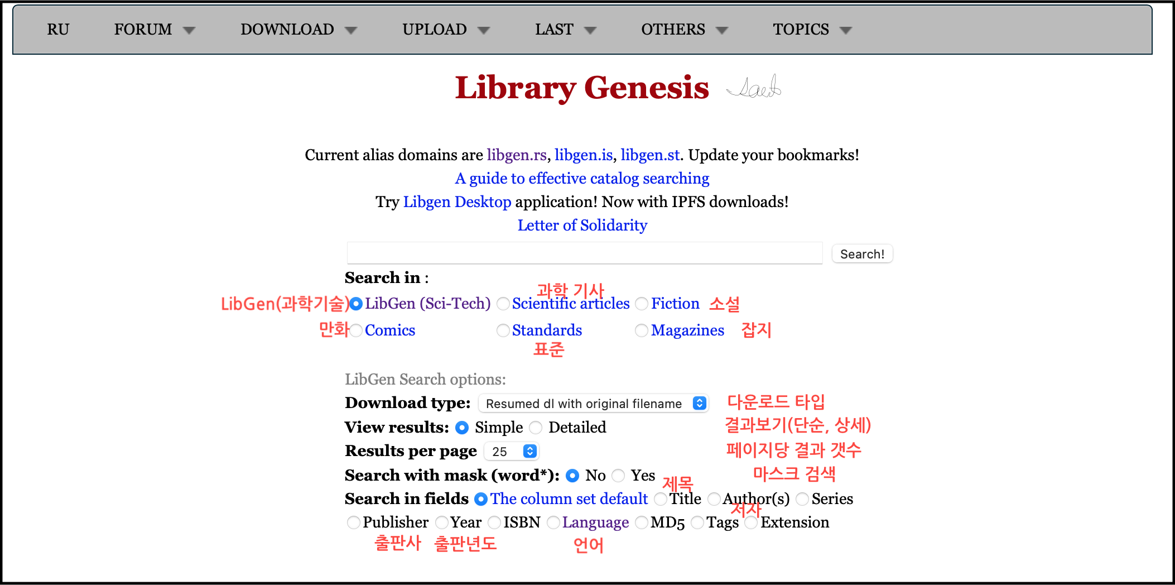Select the Comics radio button
1175x585 pixels.
[356, 330]
